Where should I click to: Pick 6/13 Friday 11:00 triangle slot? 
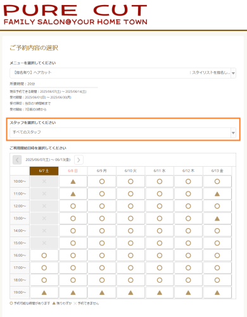(x=217, y=194)
